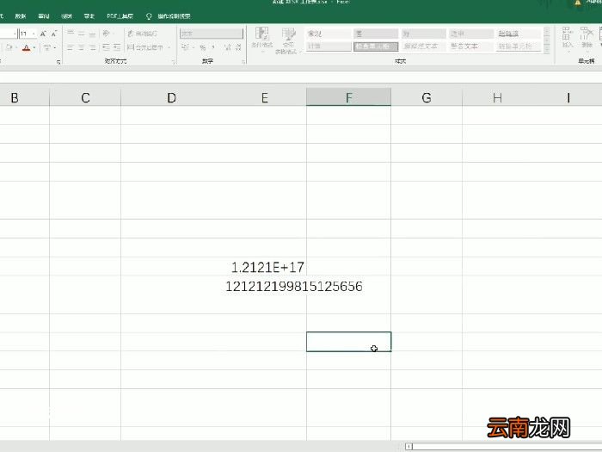The width and height of the screenshot is (602, 452).
Task: Switch to the PDF工具集 tab
Action: click(120, 16)
